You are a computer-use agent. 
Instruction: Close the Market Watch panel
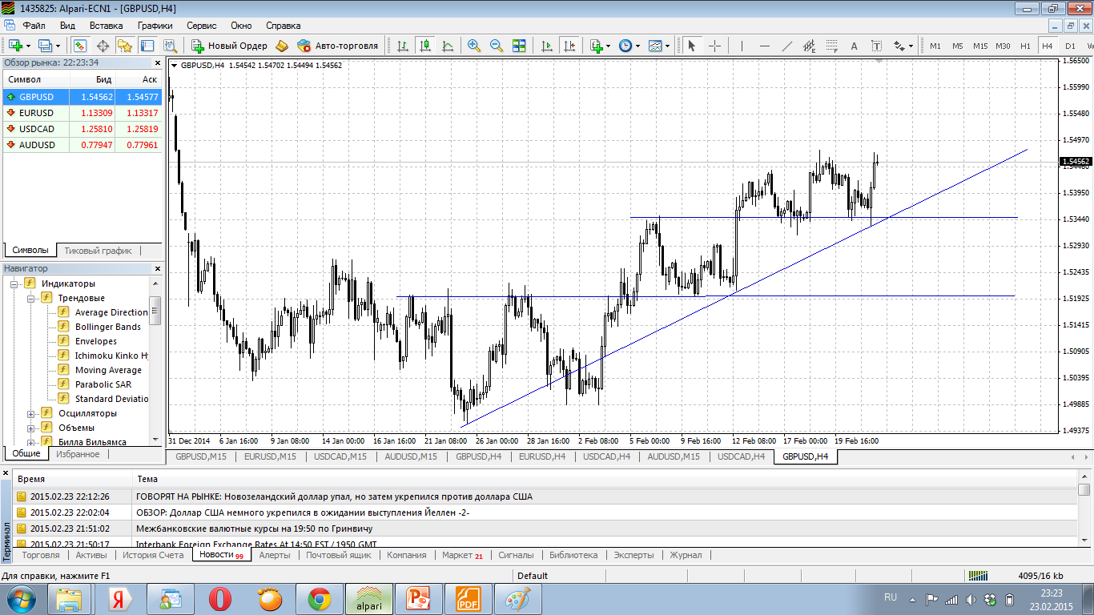click(x=157, y=62)
